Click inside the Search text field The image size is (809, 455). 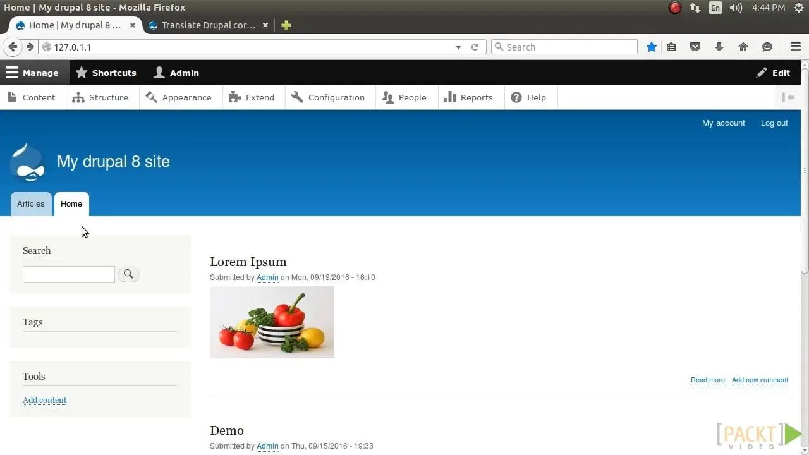tap(68, 274)
